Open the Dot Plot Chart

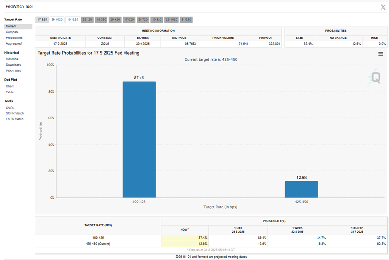click(x=10, y=86)
